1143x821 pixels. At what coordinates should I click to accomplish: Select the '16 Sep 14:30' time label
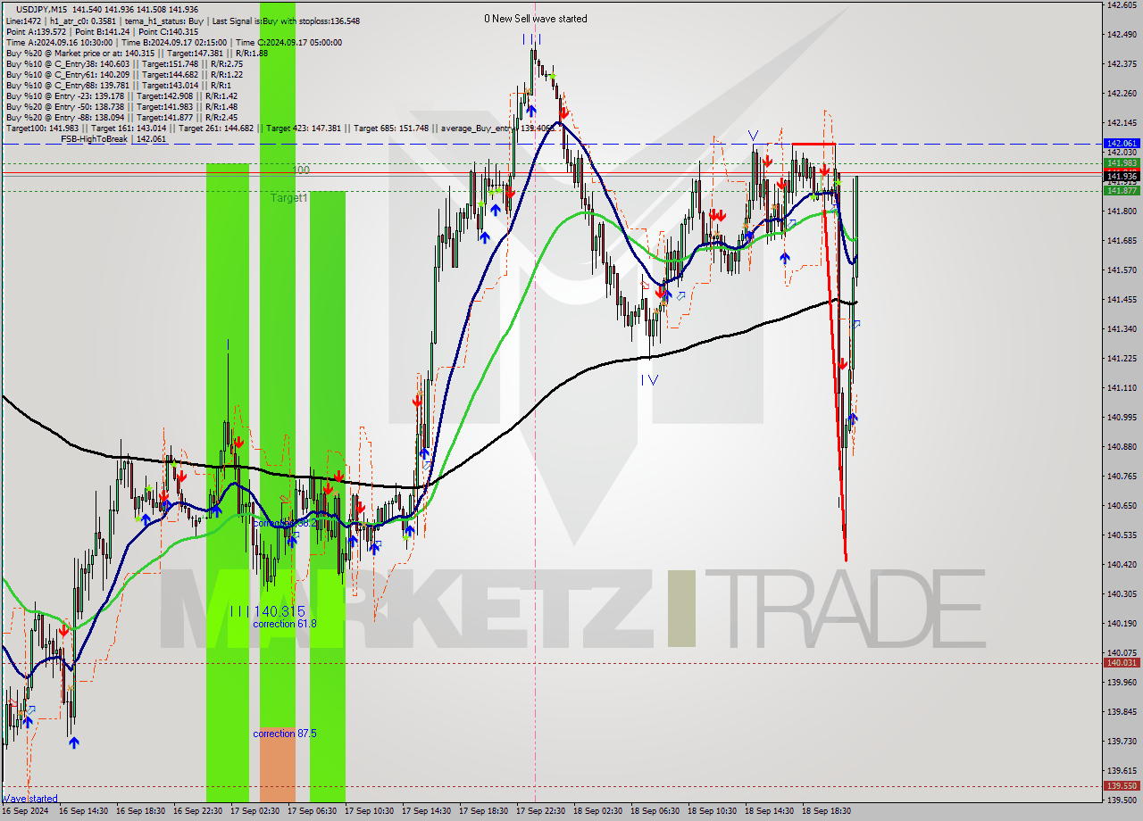[x=84, y=811]
